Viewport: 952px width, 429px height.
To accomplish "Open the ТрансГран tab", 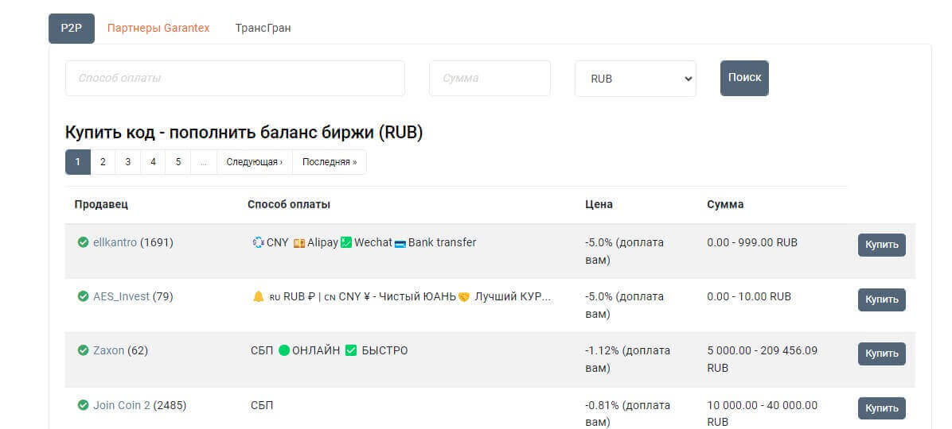I will point(263,28).
